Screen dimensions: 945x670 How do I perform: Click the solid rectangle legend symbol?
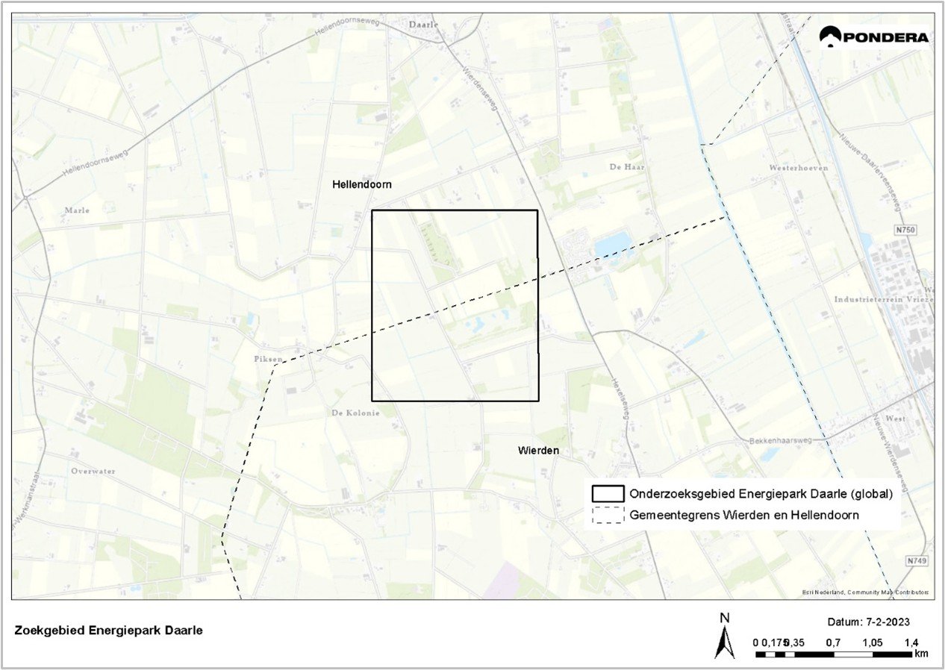(608, 494)
